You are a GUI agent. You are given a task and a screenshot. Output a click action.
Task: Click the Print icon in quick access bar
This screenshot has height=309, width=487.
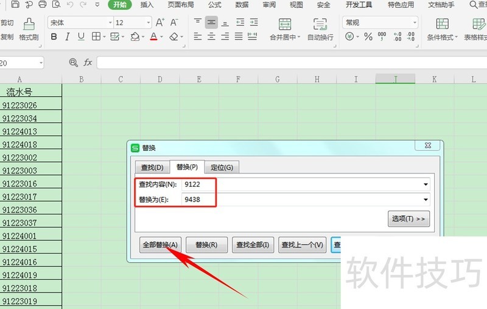(43, 4)
